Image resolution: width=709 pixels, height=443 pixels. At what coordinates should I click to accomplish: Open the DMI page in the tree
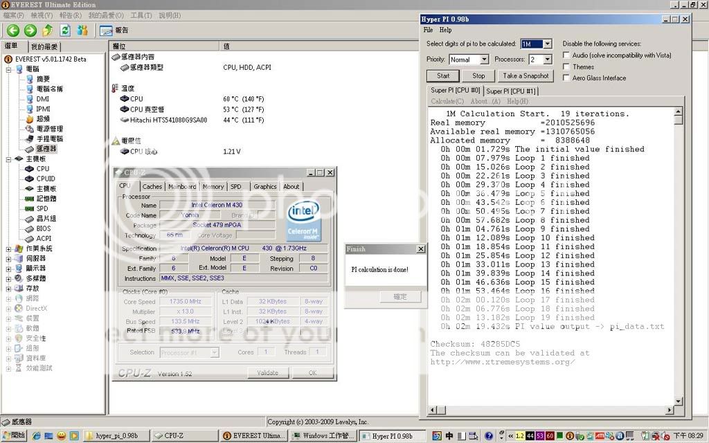42,98
